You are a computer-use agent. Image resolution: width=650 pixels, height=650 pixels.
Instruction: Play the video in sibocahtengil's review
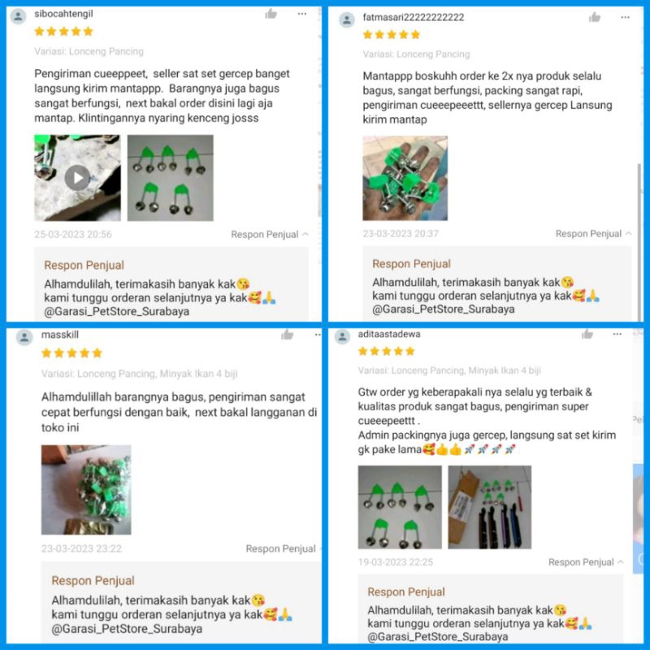click(x=77, y=178)
